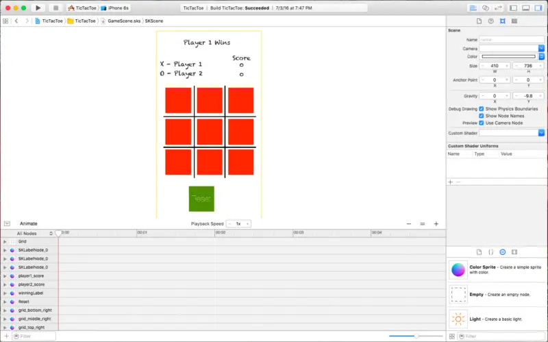Screen dimensions: 548x342
Task: Open the related items grid menu
Action: [5, 21]
